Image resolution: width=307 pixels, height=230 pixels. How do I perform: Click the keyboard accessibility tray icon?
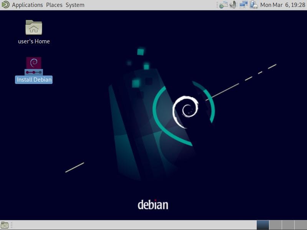point(223,5)
